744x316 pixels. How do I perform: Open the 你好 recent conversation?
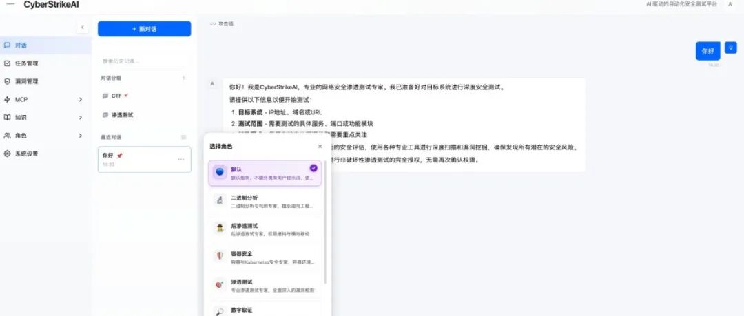(x=144, y=160)
